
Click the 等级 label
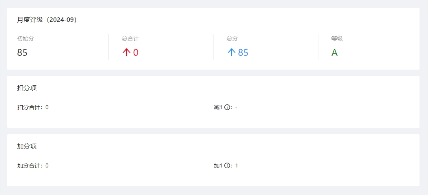click(x=337, y=39)
